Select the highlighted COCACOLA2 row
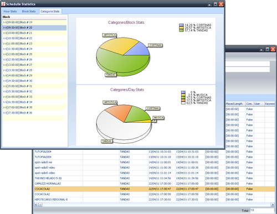Screen dimensions: 277x214 click(155, 189)
